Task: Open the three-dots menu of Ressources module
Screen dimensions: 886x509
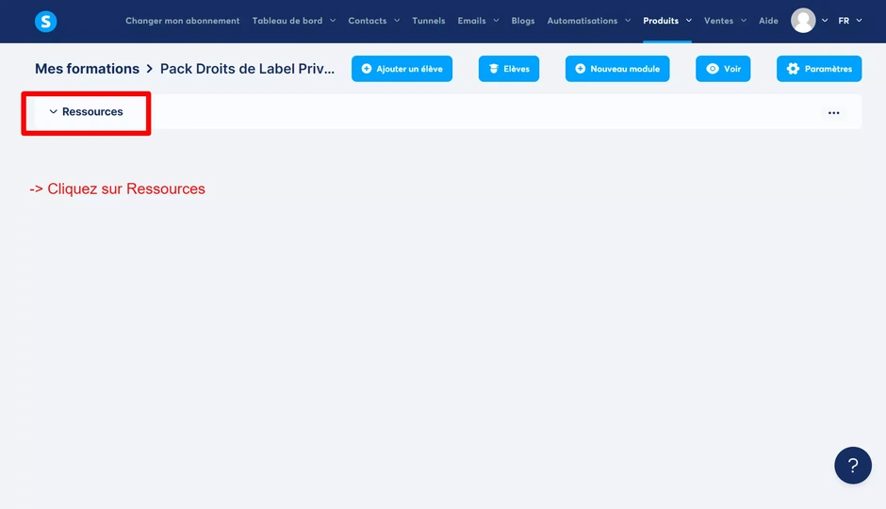Action: pos(833,113)
